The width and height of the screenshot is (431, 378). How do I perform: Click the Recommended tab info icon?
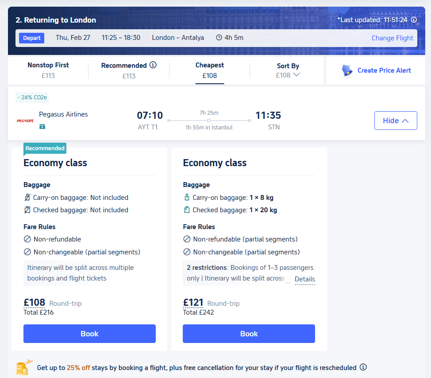coord(153,65)
